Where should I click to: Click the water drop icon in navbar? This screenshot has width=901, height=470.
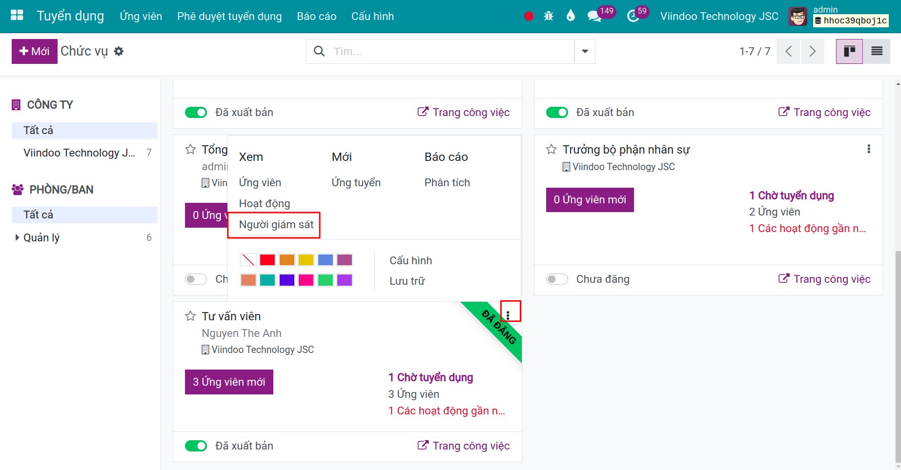(571, 16)
